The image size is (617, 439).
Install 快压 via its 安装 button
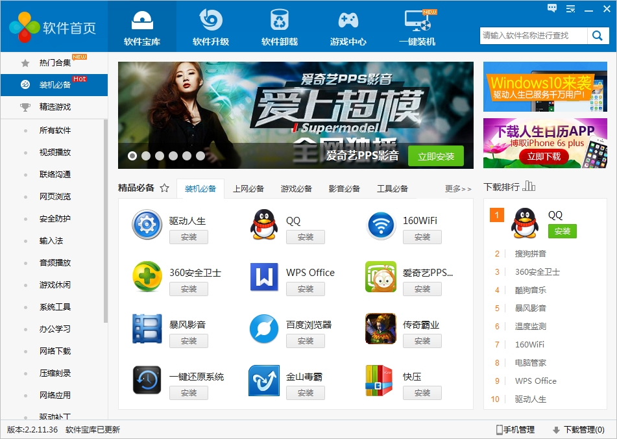click(422, 393)
